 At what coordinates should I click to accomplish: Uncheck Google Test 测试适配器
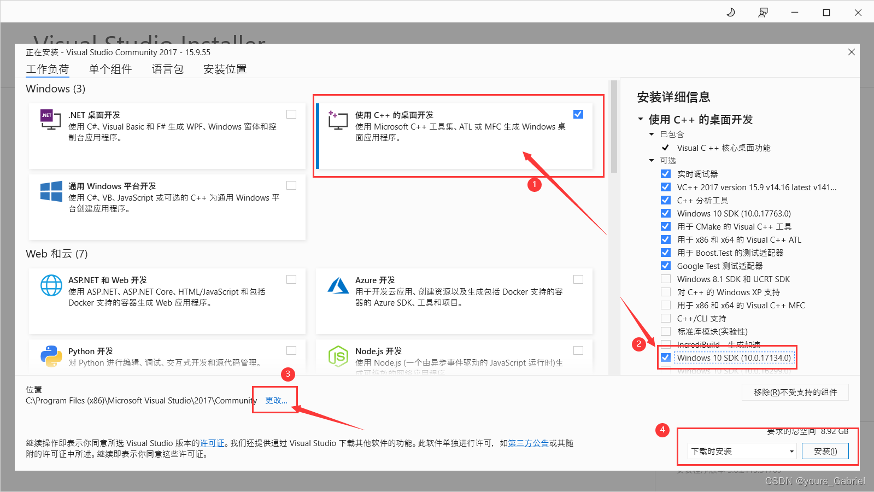point(666,266)
